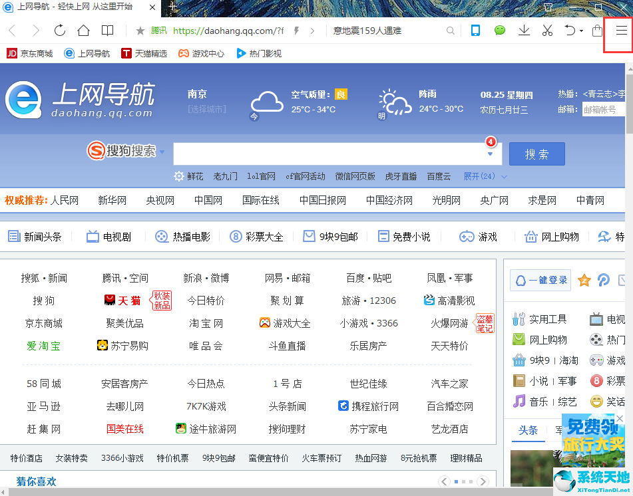Viewport: 633px width, 496px height.
Task: Open the downloads arrow icon
Action: [x=524, y=30]
